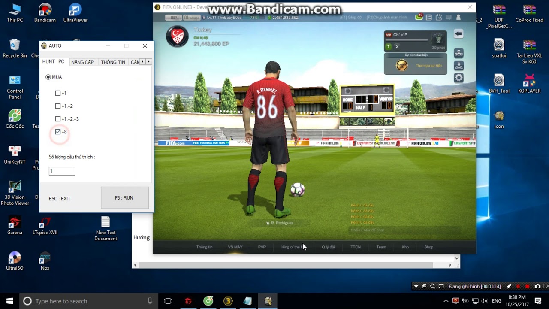This screenshot has width=549, height=309.
Task: Click the training cone icon
Action: pyautogui.click(x=459, y=66)
